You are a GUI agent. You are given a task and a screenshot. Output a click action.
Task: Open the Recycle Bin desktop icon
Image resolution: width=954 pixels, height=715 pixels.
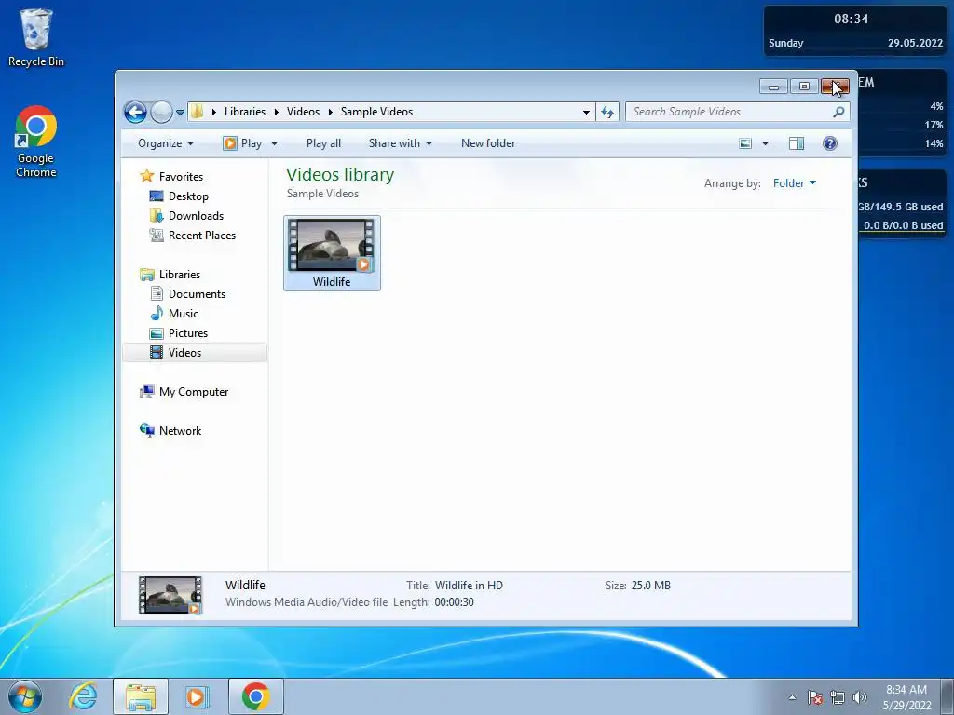pyautogui.click(x=36, y=37)
